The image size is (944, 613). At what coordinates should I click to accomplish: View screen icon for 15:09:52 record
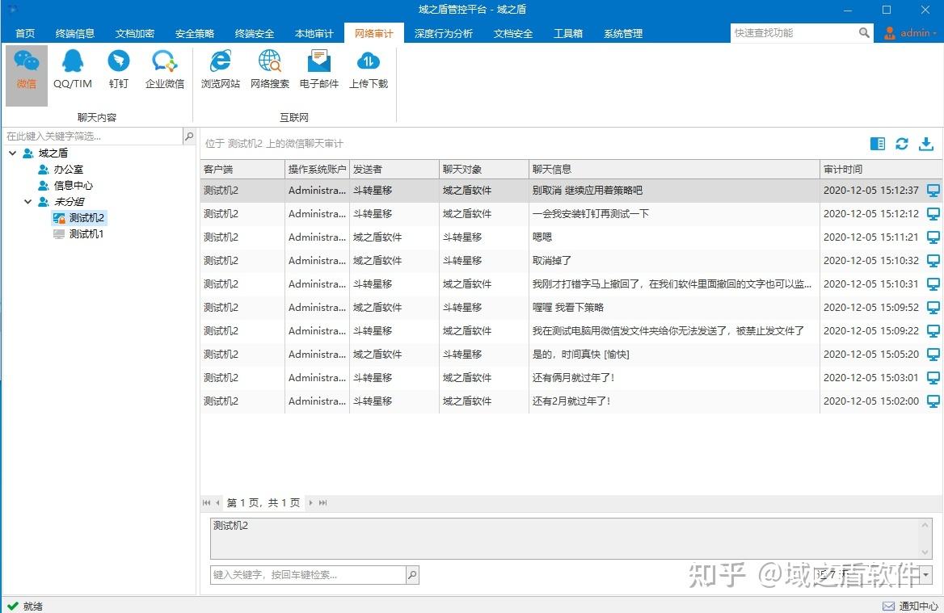(x=933, y=308)
